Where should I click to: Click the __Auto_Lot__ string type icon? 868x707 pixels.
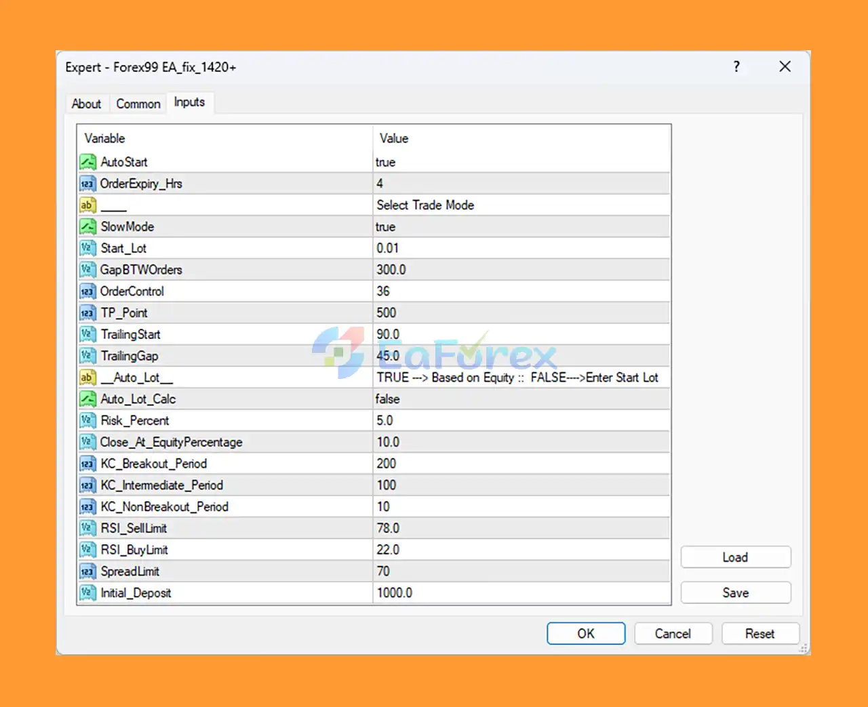tap(88, 378)
